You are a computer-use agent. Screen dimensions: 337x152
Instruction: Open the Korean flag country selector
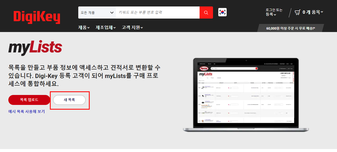pyautogui.click(x=222, y=12)
